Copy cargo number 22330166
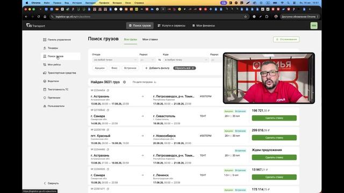Screen dimensions: 344x193 coord(107,130)
